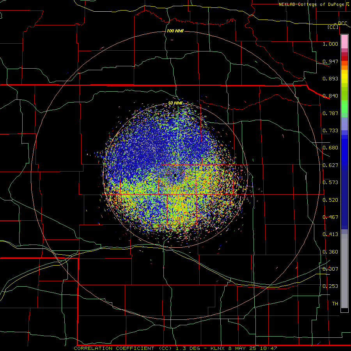Click the Correlation Coefficient KLNX footer caption
The height and width of the screenshot is (351, 351).
click(175, 348)
